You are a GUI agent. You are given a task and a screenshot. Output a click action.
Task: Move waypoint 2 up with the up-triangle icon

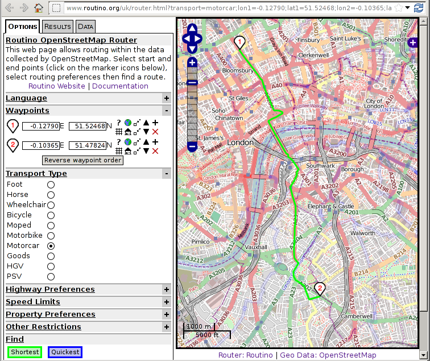146,141
